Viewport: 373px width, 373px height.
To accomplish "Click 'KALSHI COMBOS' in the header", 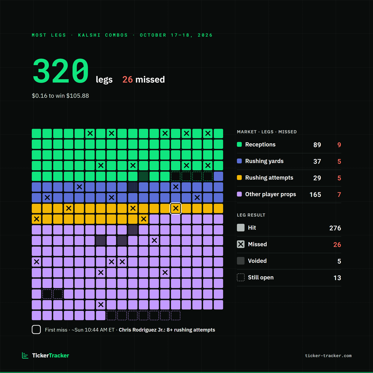I will pos(103,35).
